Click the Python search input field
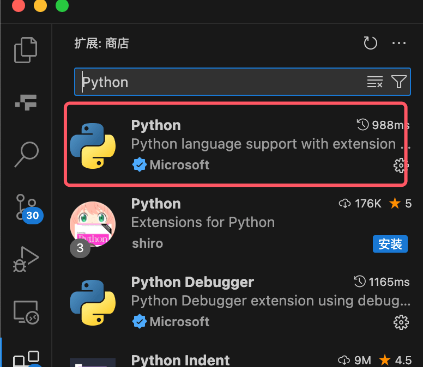423x367 pixels. [x=218, y=82]
